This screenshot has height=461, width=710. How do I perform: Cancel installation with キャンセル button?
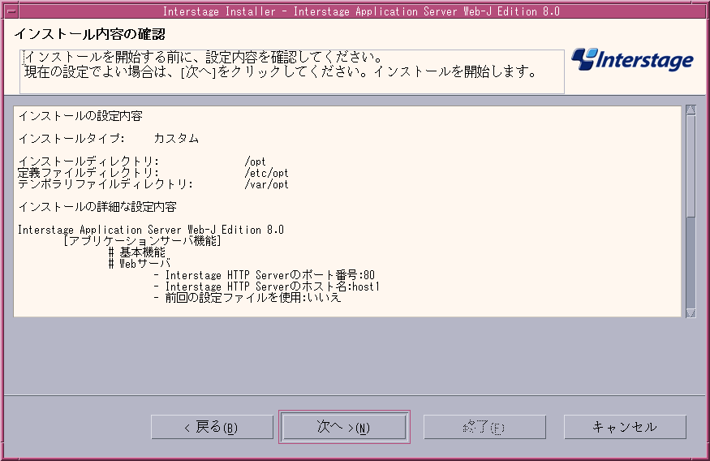pos(625,427)
